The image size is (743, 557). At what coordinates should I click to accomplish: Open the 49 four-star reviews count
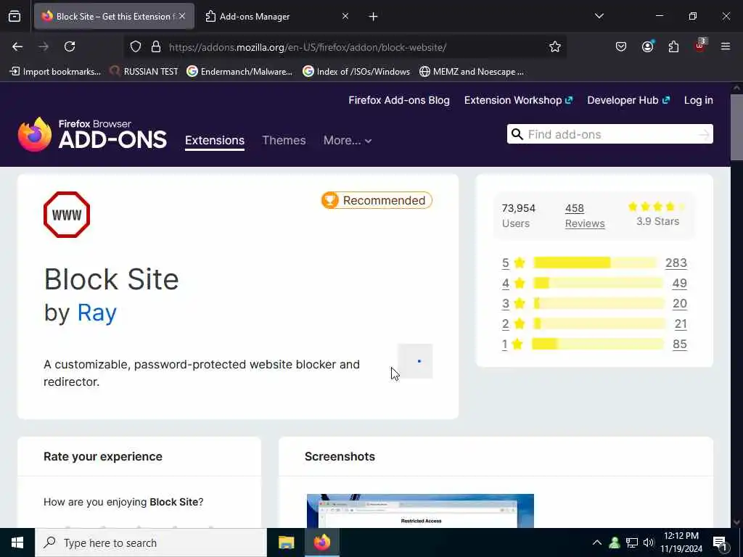(x=679, y=283)
